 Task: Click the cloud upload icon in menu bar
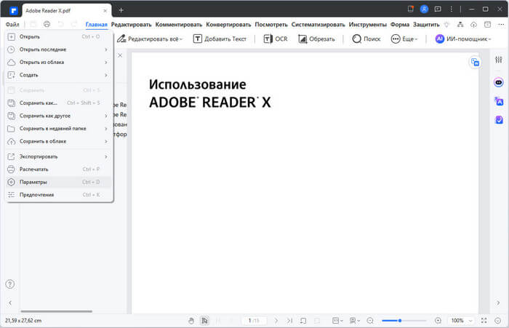(473, 24)
